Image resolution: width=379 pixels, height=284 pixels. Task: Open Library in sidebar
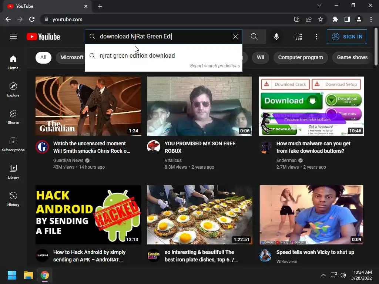[13, 172]
